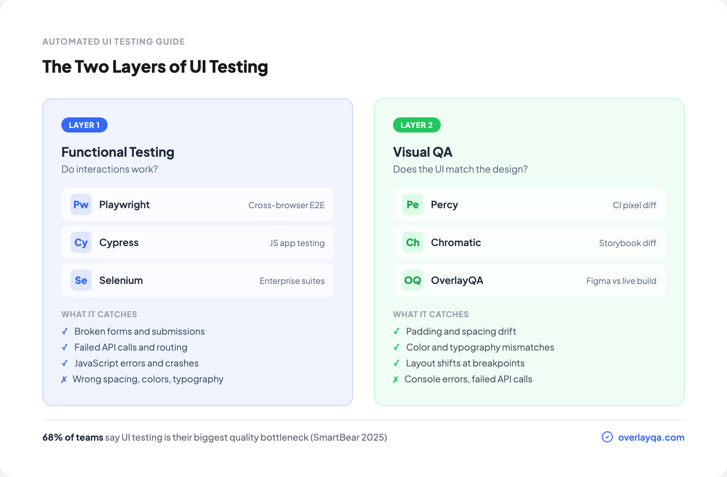
Task: Click the checkmark beside Layout shifts at breakpoints
Action: pos(396,363)
